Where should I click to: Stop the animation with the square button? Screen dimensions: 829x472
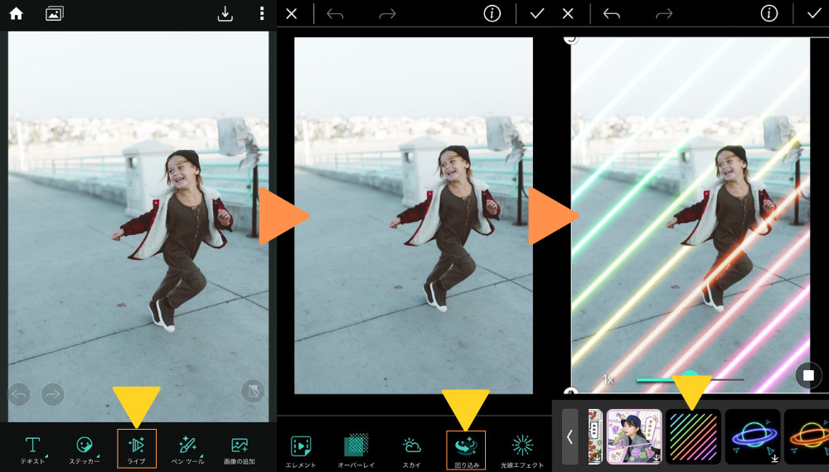808,375
